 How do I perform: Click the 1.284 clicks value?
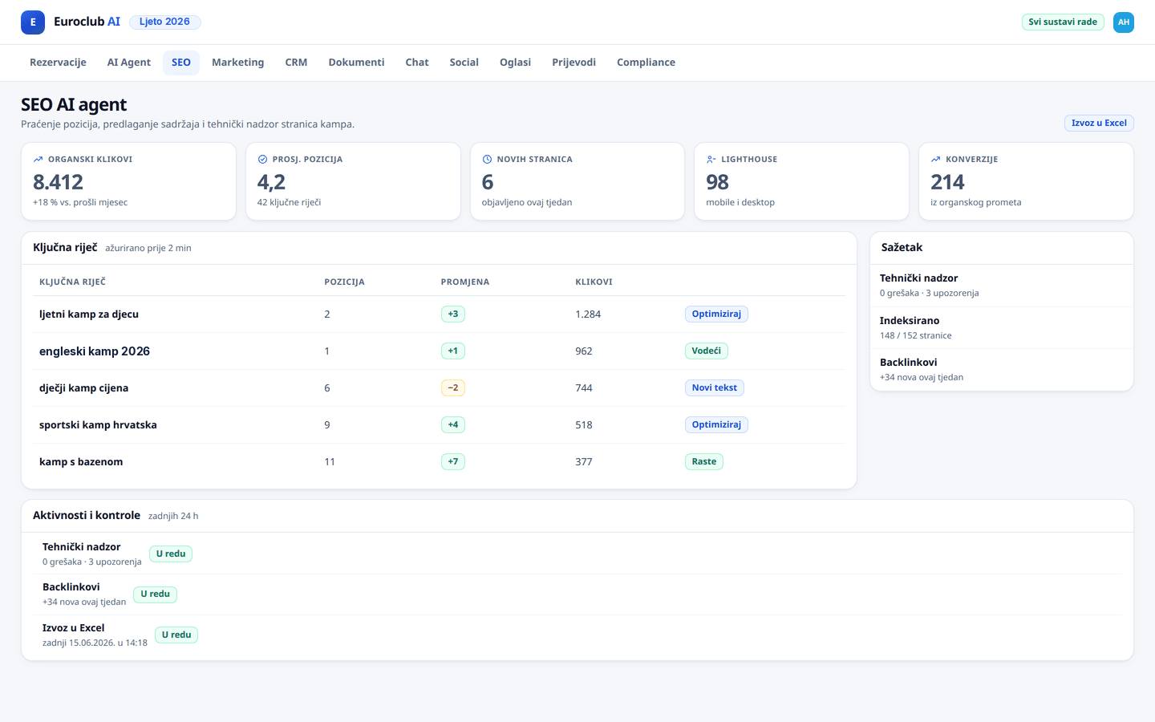click(x=588, y=314)
